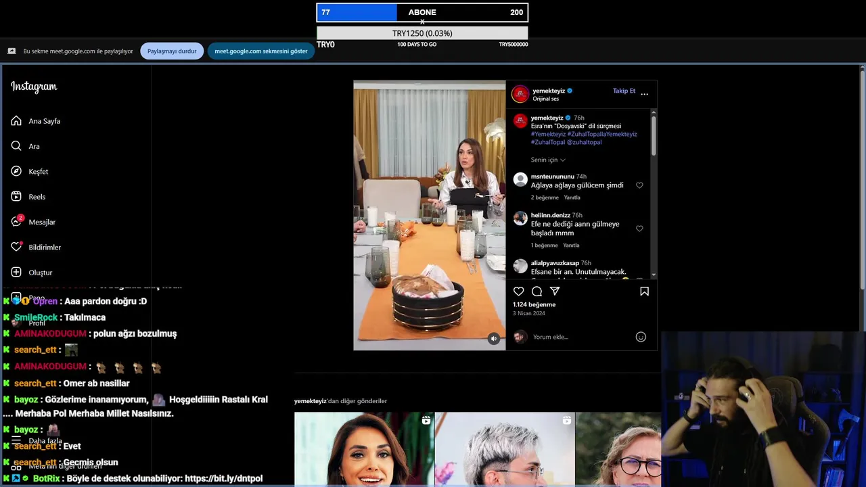
Task: Open the bit.ly/dntpol link in chat
Action: coord(223,478)
